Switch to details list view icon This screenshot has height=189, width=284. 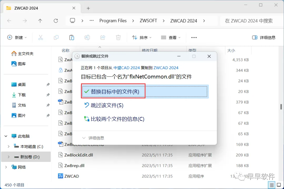point(272,185)
